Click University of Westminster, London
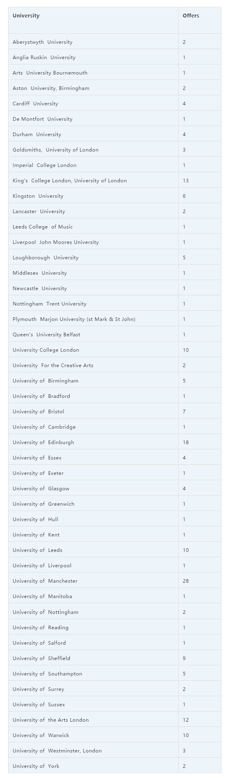 [x=57, y=751]
